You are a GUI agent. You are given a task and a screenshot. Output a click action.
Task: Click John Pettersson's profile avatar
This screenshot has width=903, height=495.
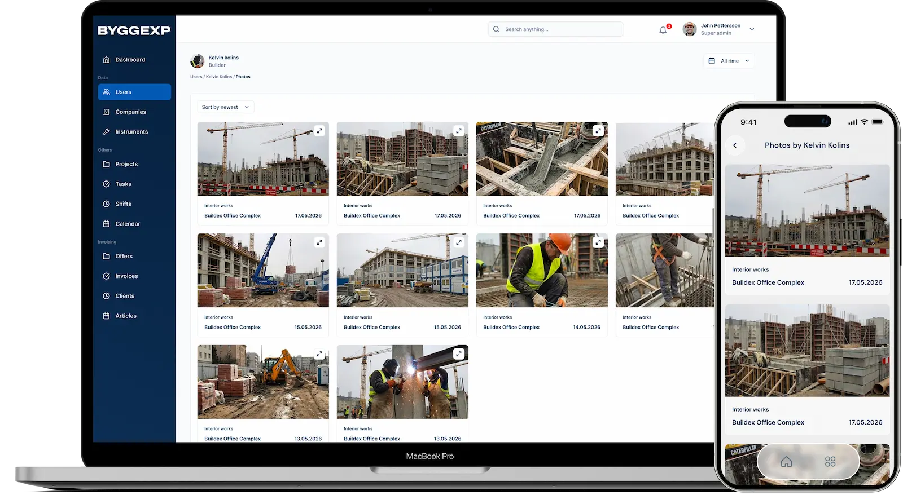(x=690, y=29)
